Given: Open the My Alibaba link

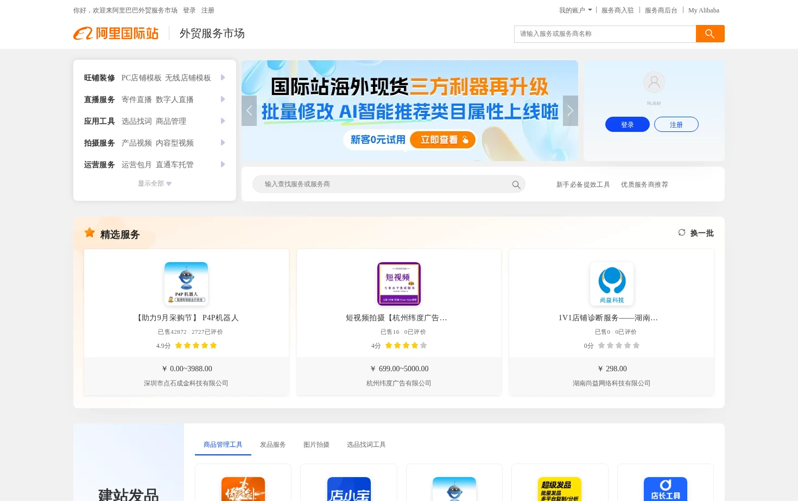Looking at the screenshot, I should 704,10.
